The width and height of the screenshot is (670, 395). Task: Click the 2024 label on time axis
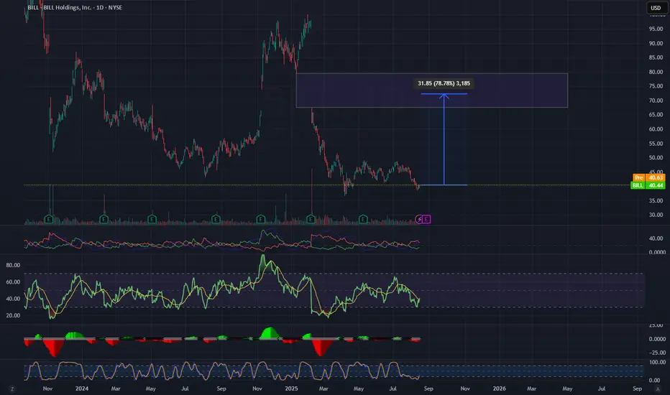click(x=82, y=389)
